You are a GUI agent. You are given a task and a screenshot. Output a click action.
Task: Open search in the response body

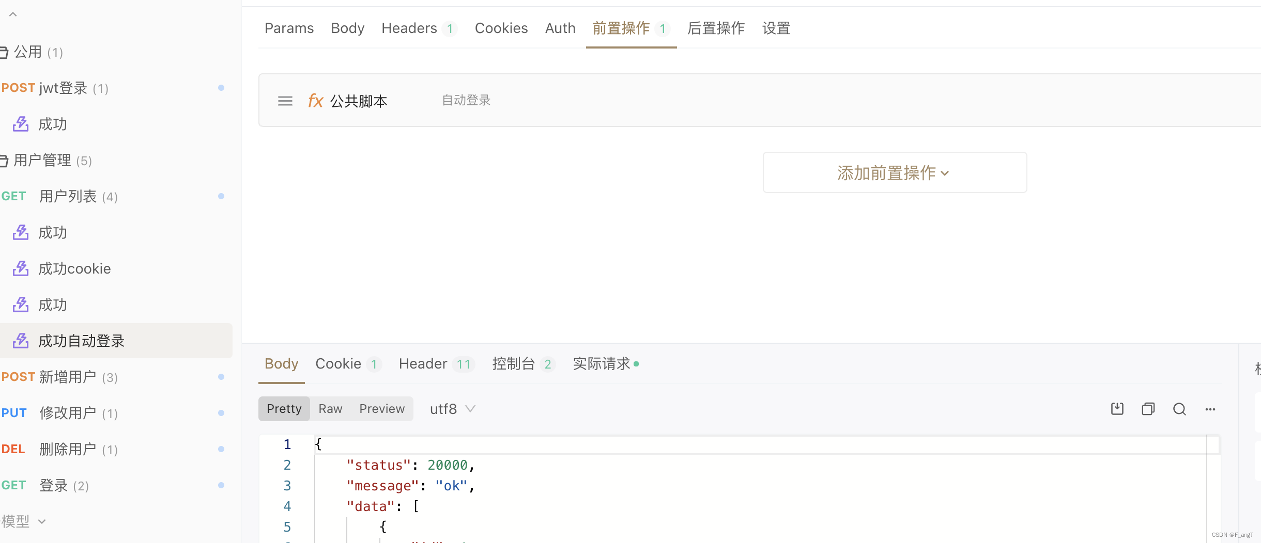(x=1180, y=408)
